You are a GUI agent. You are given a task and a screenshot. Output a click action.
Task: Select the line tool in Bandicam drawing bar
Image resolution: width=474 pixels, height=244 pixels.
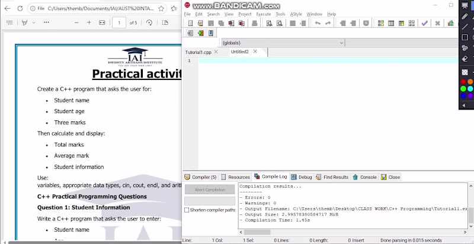click(465, 27)
